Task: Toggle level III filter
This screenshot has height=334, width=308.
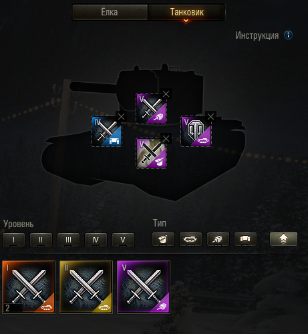Action: pyautogui.click(x=68, y=240)
